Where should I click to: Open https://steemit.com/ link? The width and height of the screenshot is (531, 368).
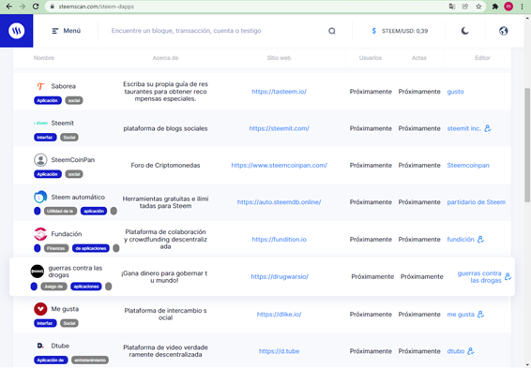[279, 128]
